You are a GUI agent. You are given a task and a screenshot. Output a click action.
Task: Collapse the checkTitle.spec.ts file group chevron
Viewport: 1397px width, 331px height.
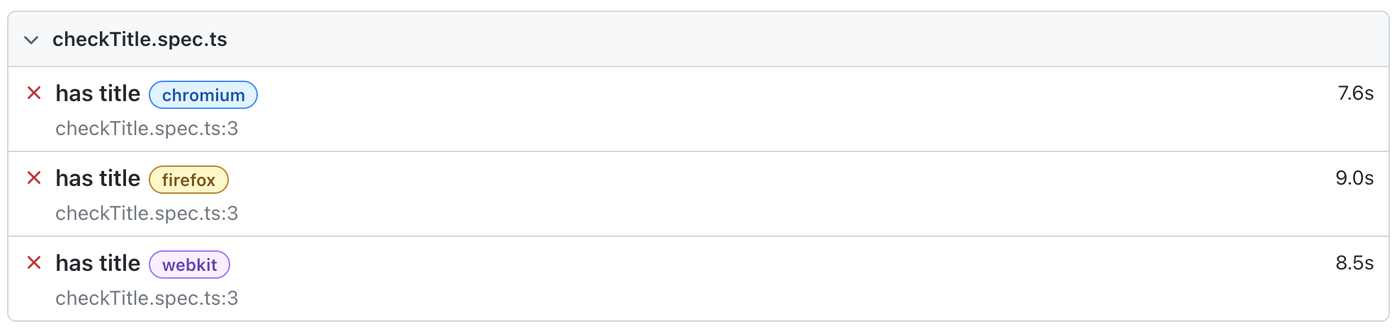coord(31,40)
